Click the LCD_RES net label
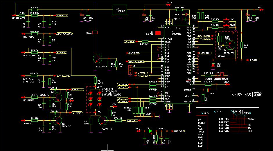Screen dimensions: 273x151 (x=130, y=42)
